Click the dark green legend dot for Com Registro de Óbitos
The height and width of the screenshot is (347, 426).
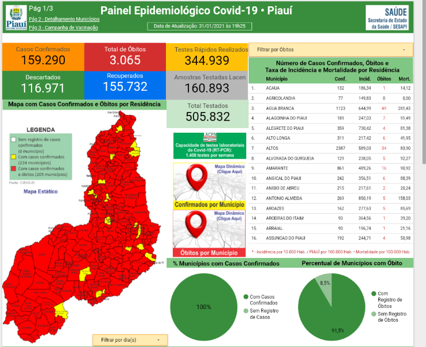click(374, 294)
